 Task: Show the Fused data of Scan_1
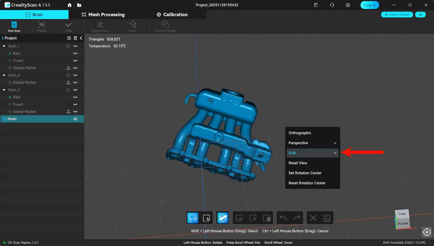(x=75, y=60)
